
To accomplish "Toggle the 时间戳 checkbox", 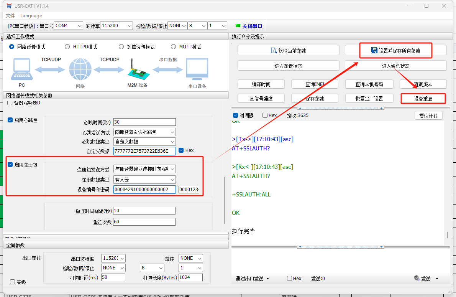I will (235, 115).
